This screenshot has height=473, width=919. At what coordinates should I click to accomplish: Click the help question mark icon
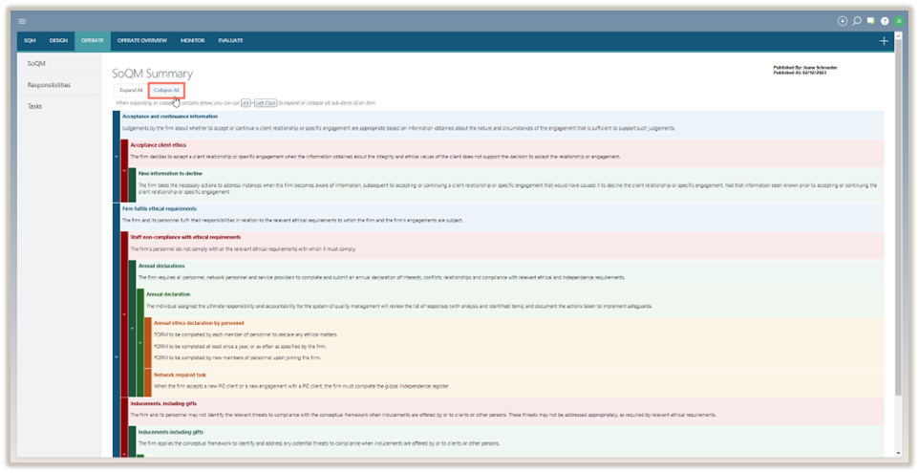(885, 21)
